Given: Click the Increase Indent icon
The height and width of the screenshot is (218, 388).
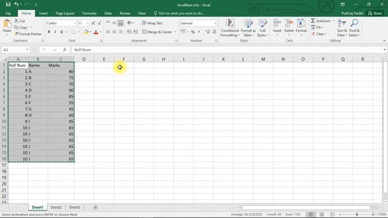Looking at the screenshot, I should coord(136,32).
